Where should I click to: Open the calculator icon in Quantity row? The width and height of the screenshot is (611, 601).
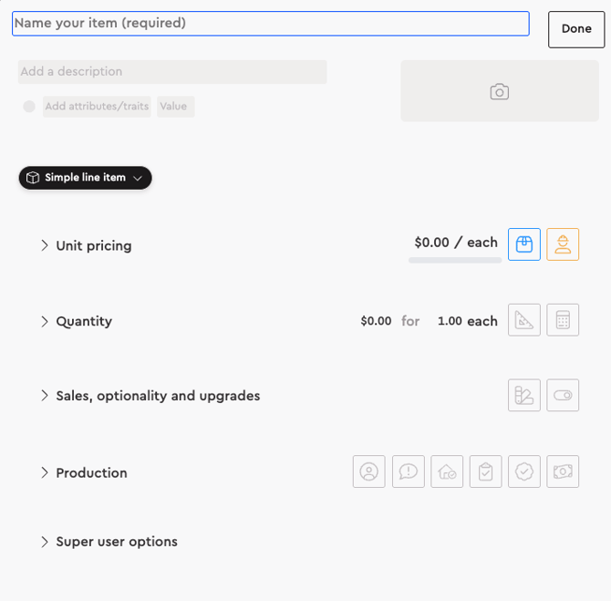(563, 320)
